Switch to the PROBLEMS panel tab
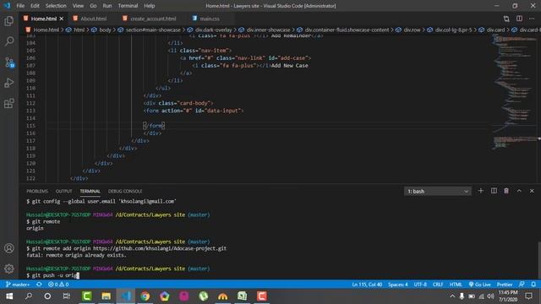Viewport: 541px width, 304px height. [37, 191]
